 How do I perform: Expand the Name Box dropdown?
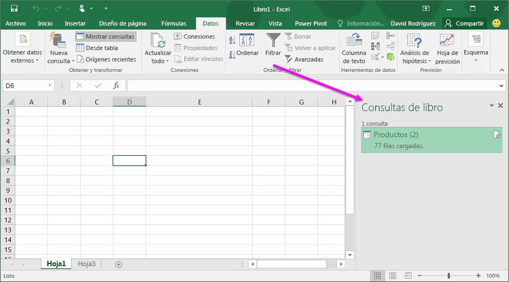[49, 85]
